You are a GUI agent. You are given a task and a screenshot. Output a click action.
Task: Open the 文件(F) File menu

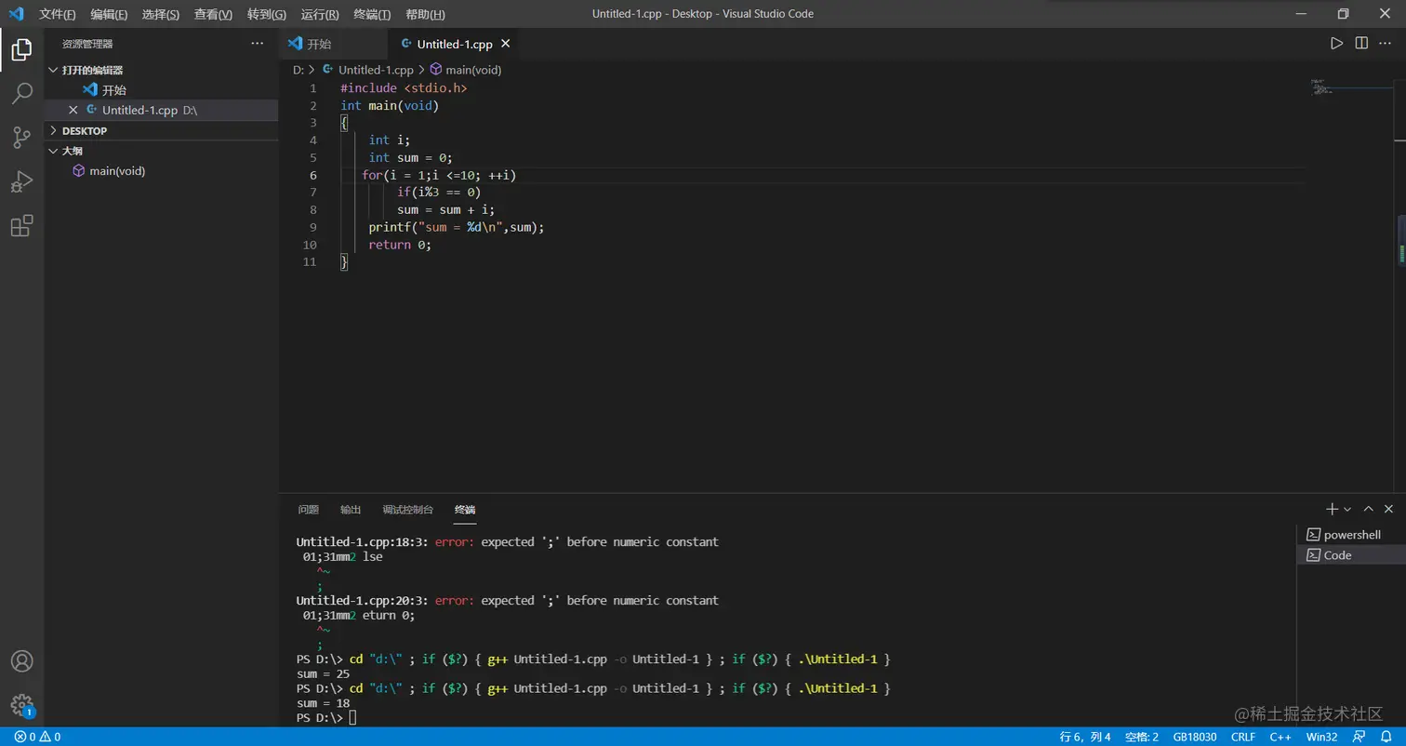[x=58, y=15]
